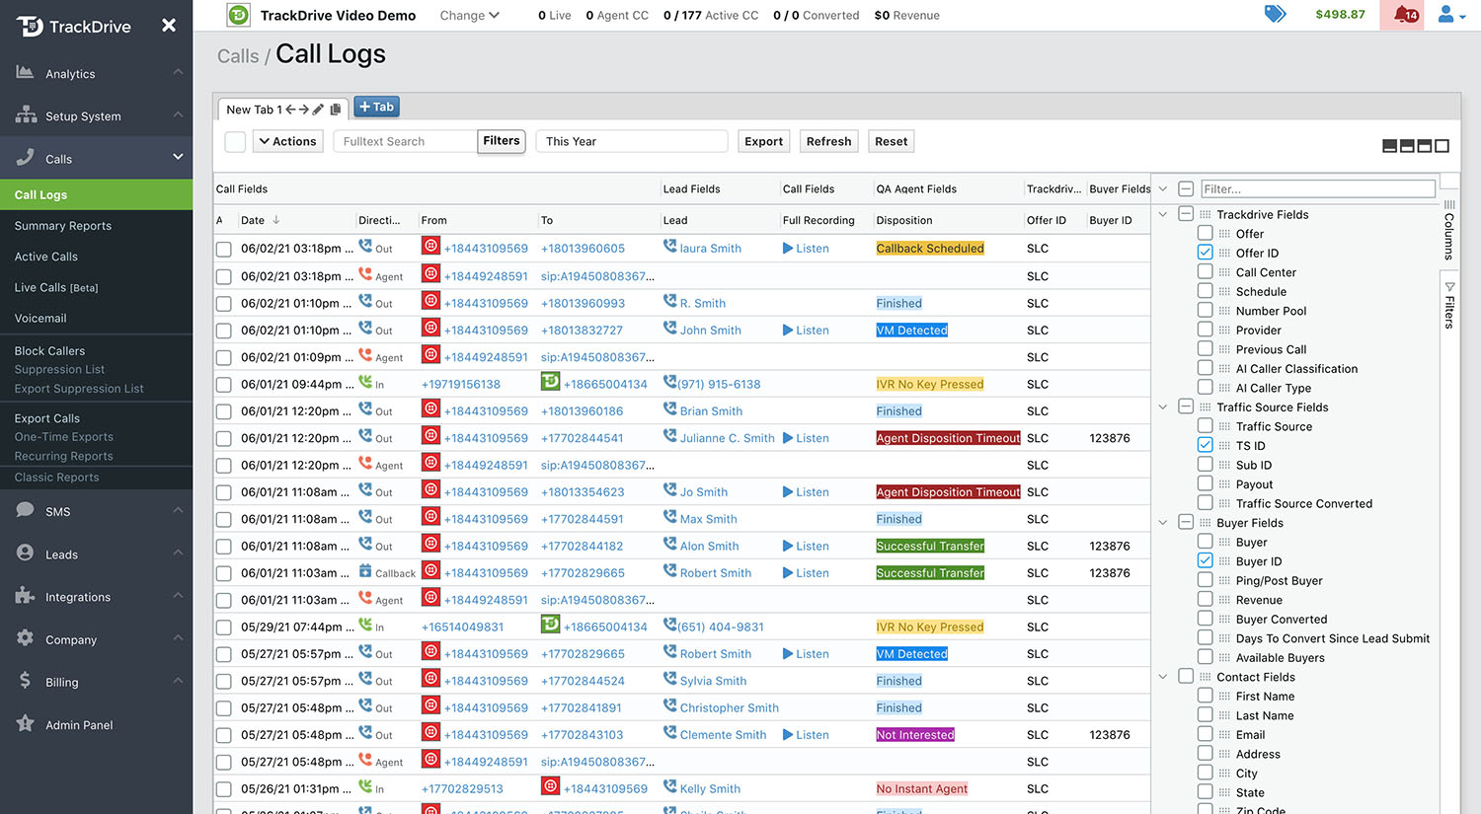Uncheck the Buyer ID column checkbox
This screenshot has width=1481, height=814.
click(1205, 560)
